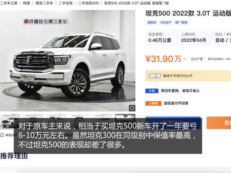
Task: Click the 准新车 tag
Action: (152, 23)
